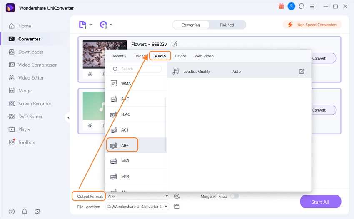Toggle the Merge All Files switch
The height and width of the screenshot is (219, 354).
point(234,196)
